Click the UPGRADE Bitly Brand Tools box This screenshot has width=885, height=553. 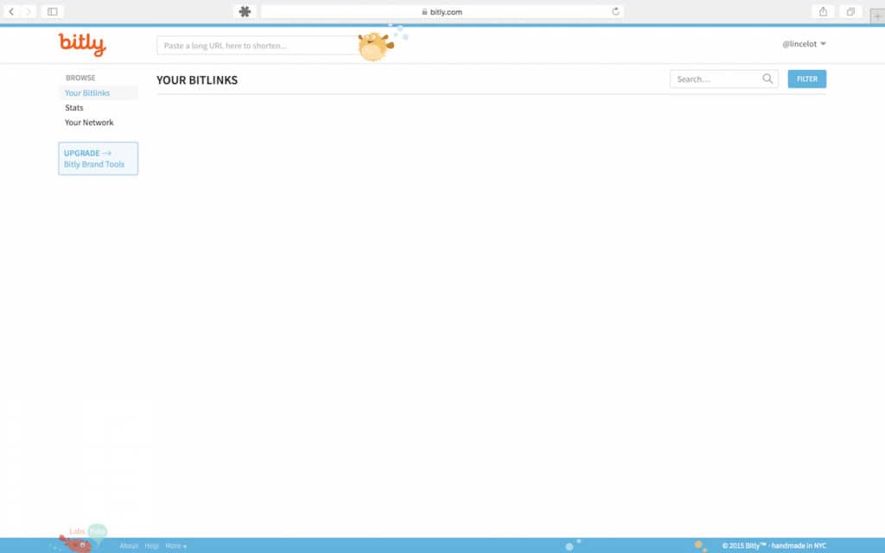click(x=99, y=159)
